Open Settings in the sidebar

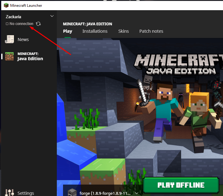click(x=26, y=193)
